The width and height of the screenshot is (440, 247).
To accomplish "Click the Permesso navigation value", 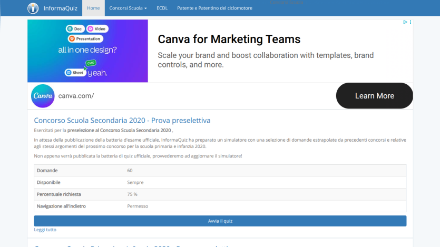I will point(138,206).
